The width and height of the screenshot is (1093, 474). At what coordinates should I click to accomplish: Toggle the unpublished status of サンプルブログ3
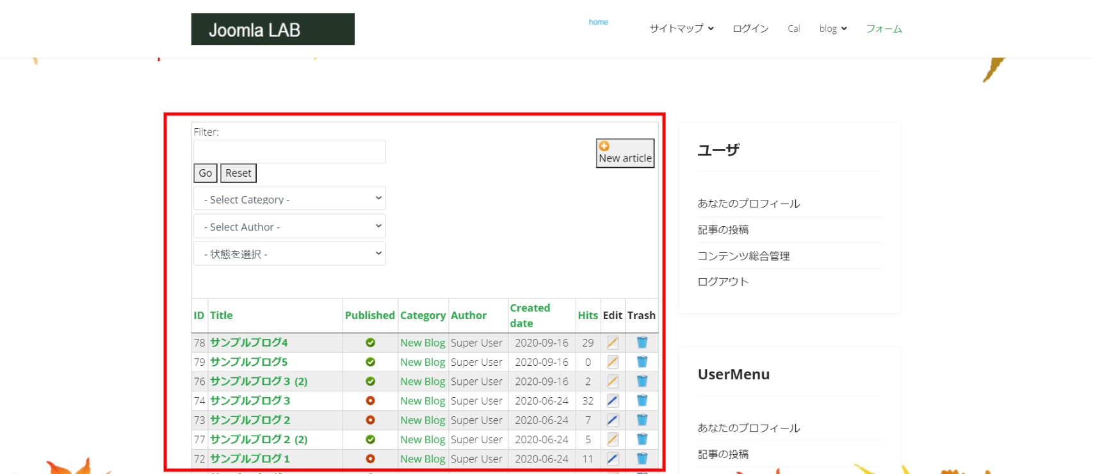pyautogui.click(x=370, y=401)
